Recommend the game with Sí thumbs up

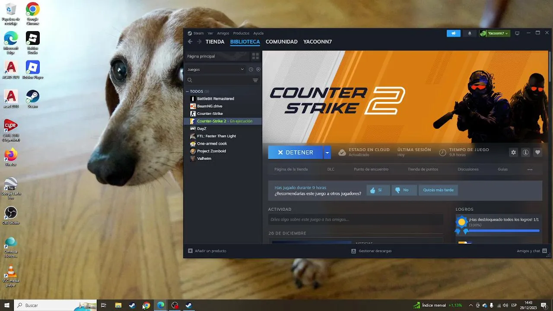click(378, 190)
